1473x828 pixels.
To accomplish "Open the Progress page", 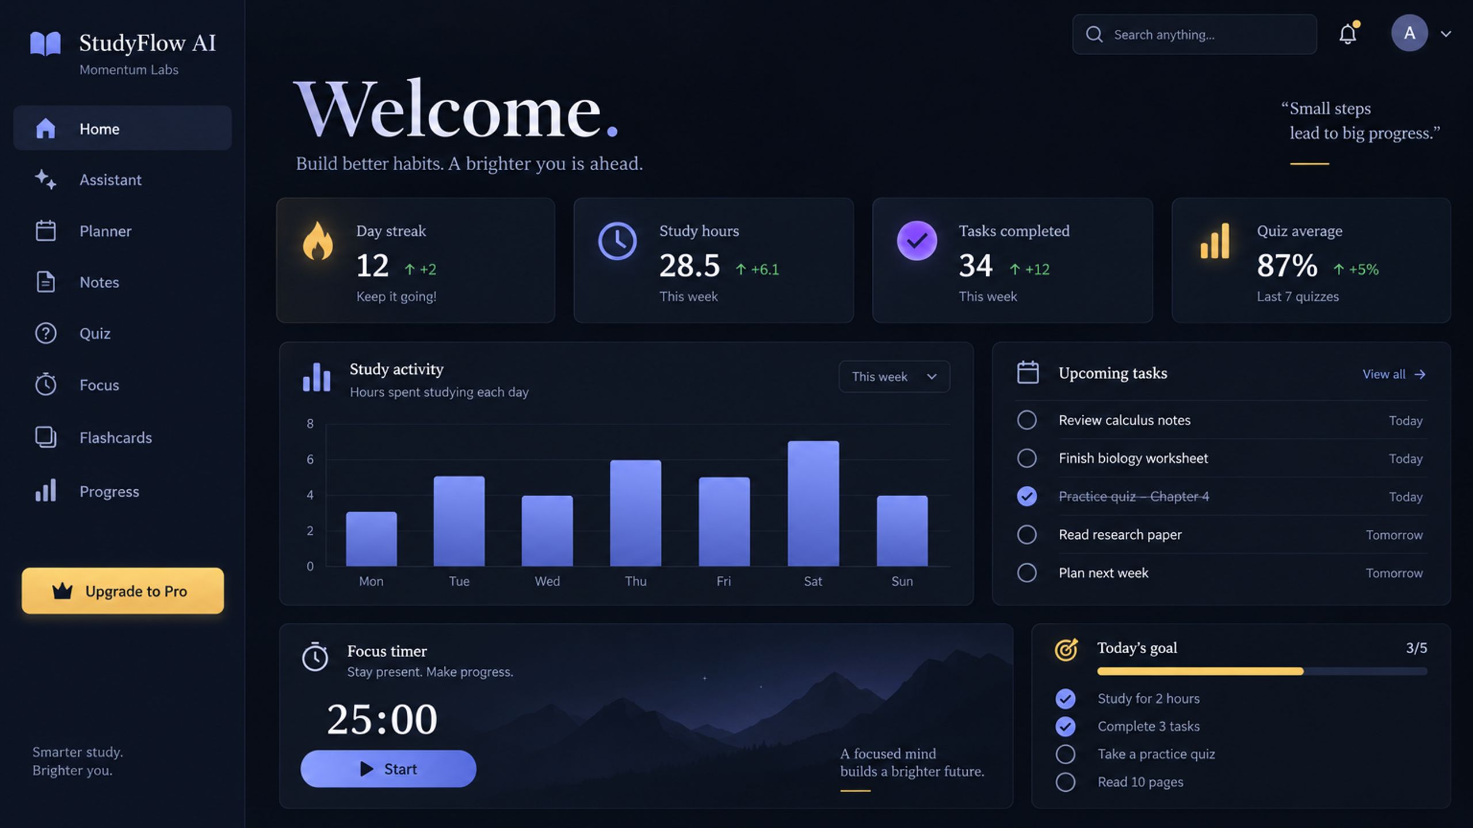I will coord(123,492).
